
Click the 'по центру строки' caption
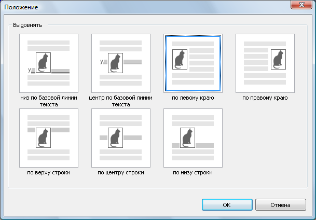[x=120, y=172]
